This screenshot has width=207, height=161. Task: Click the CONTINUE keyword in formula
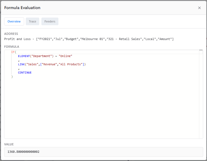pos(25,72)
